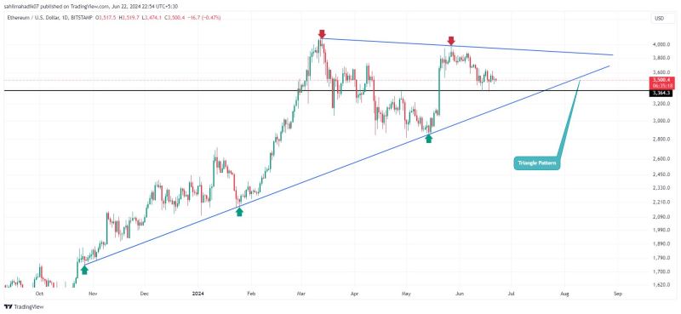
Task: Select the ascending blue support trendline
Action: 347,166
